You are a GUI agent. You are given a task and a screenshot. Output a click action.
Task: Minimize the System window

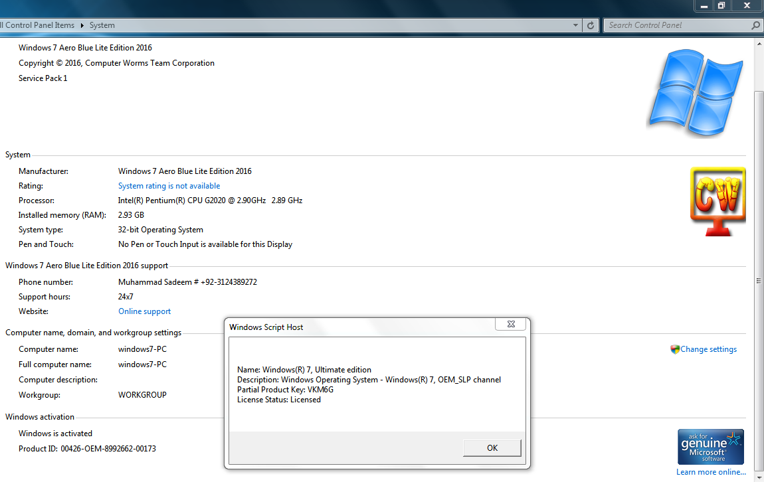(x=704, y=6)
